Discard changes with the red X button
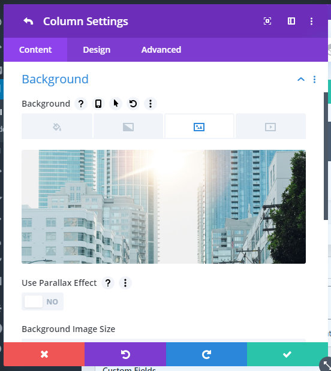This screenshot has height=371, width=331. point(44,354)
